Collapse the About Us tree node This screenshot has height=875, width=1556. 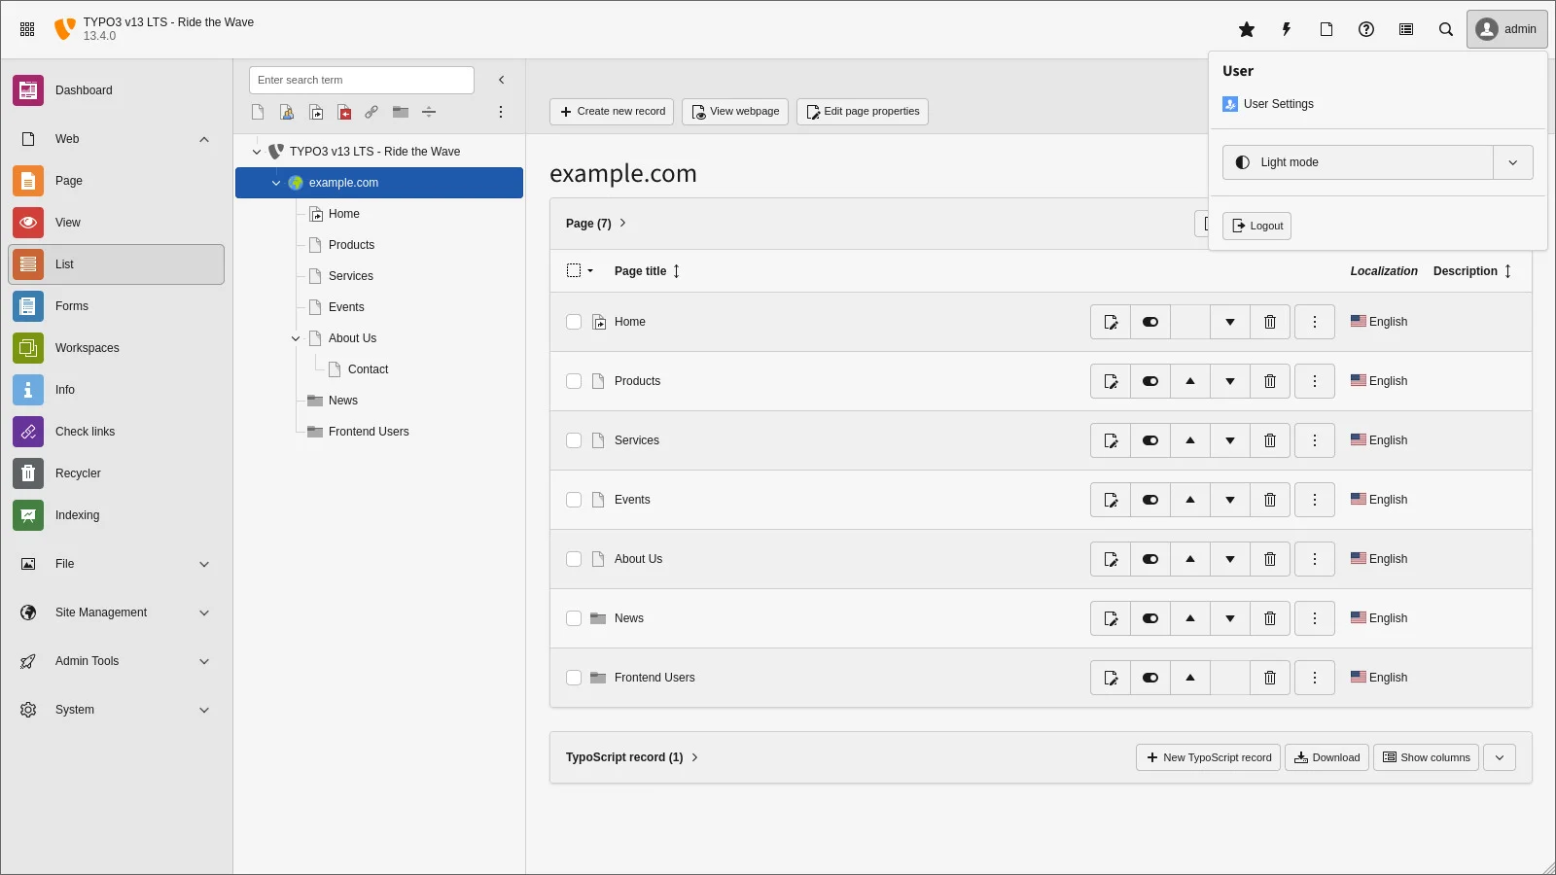click(x=295, y=338)
